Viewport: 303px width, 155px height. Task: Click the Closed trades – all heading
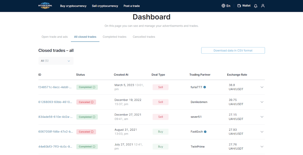(56, 50)
